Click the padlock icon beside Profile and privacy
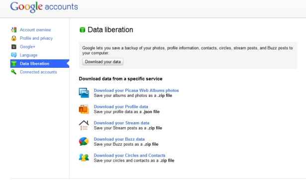306x180 pixels. [14, 38]
